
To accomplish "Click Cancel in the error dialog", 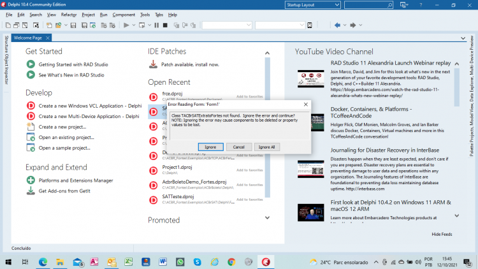I will tap(239, 147).
